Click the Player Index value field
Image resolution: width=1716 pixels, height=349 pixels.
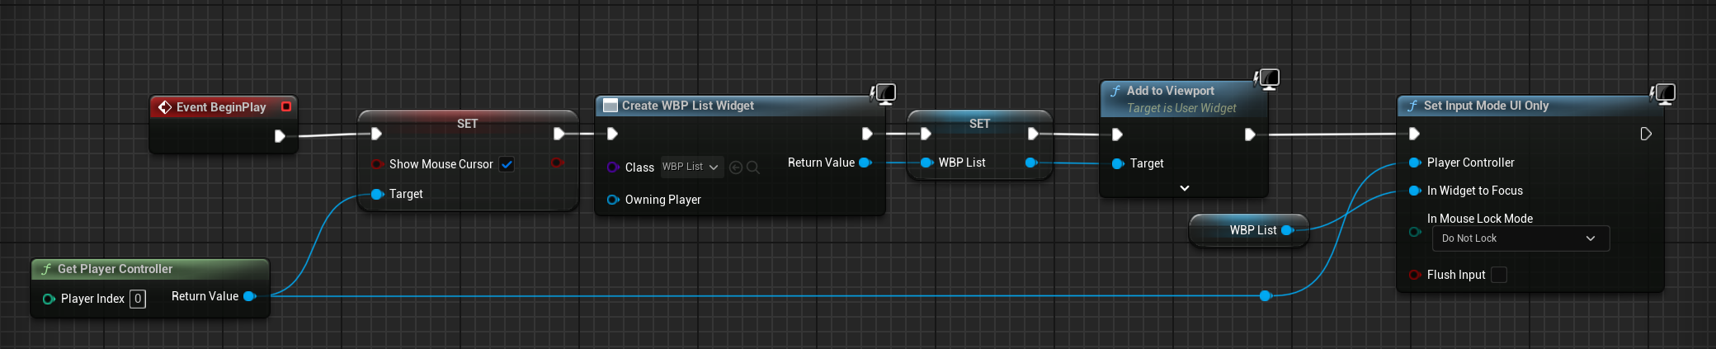[x=138, y=299]
